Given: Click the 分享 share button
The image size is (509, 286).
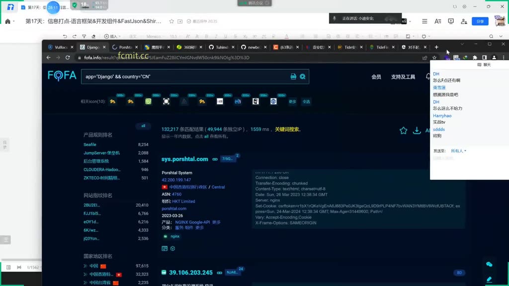Looking at the screenshot, I should [x=480, y=21].
